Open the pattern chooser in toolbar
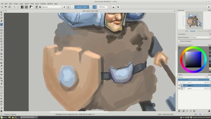 pos(26,7)
